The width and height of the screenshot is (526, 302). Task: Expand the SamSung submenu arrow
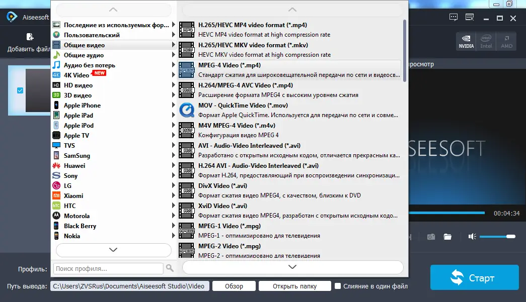pyautogui.click(x=174, y=155)
